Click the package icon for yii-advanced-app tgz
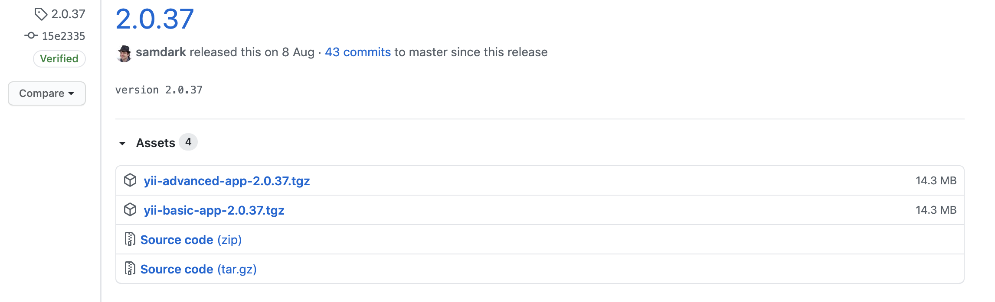Image resolution: width=995 pixels, height=302 pixels. [130, 180]
